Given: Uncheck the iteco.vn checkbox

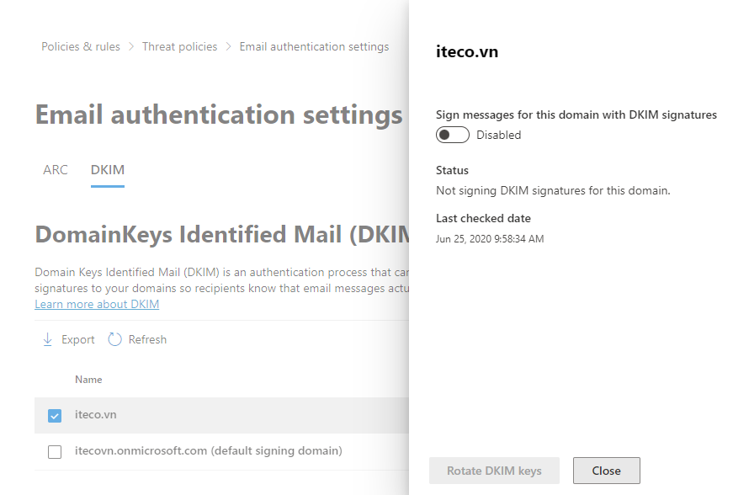Looking at the screenshot, I should (x=54, y=415).
